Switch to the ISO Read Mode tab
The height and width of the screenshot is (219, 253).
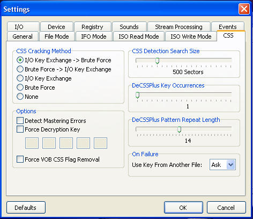click(139, 36)
